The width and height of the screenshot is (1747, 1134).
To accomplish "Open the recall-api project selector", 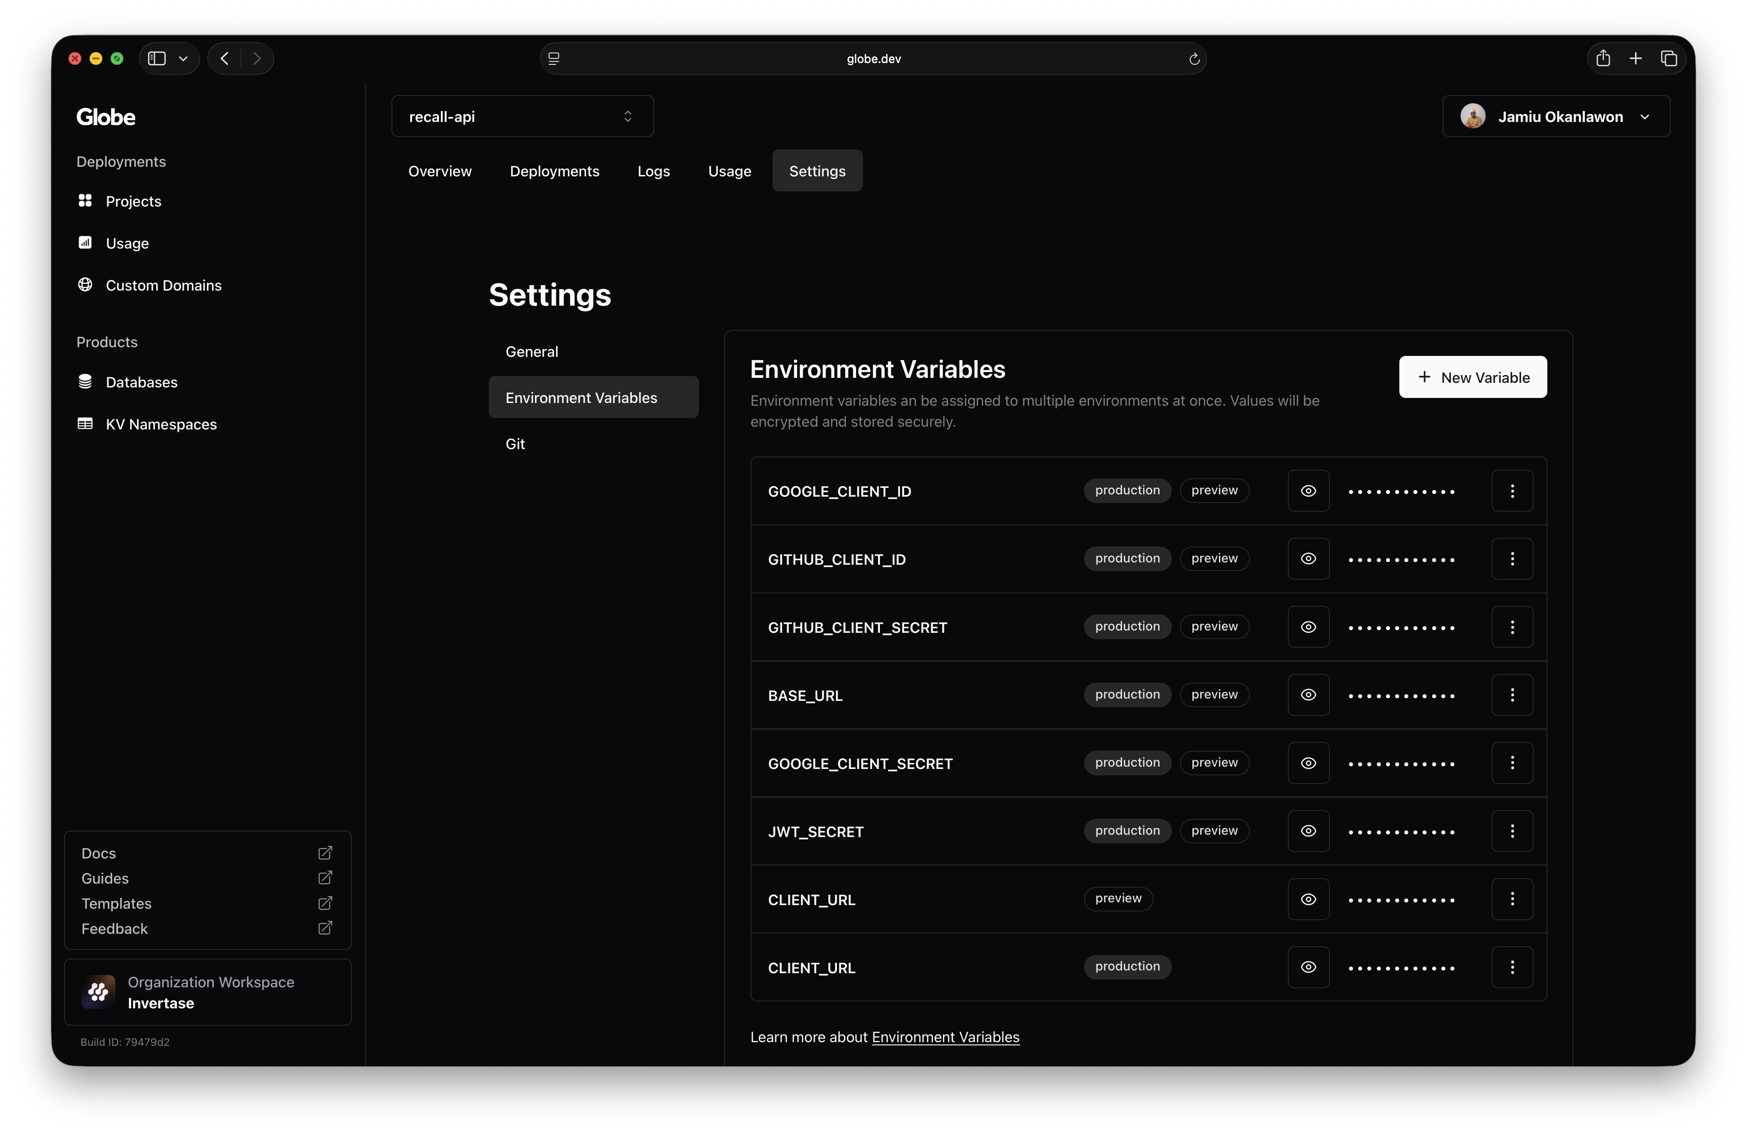I will [x=522, y=117].
